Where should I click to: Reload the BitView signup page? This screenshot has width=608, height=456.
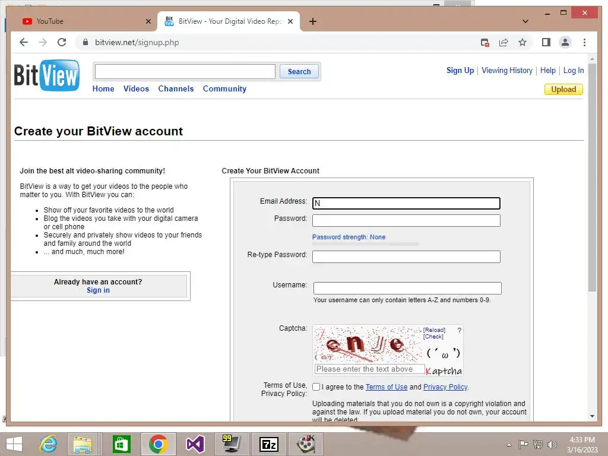click(62, 42)
